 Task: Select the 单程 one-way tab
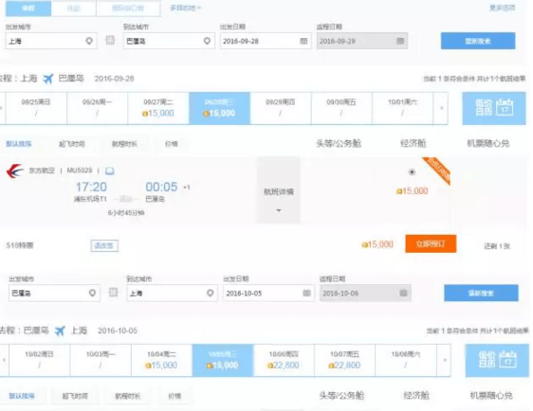tap(28, 9)
